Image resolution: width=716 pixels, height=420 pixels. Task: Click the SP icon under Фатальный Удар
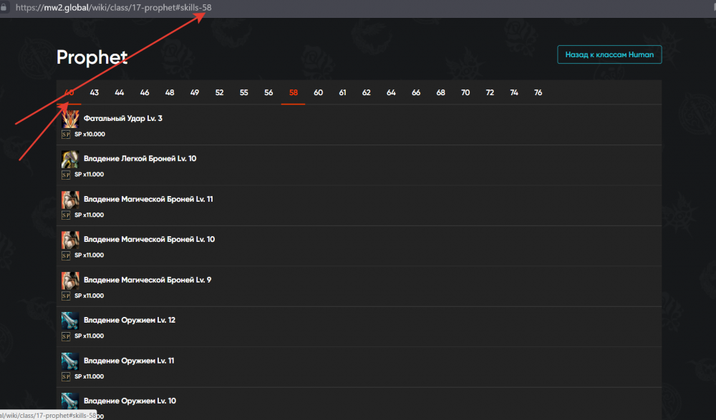(x=66, y=134)
